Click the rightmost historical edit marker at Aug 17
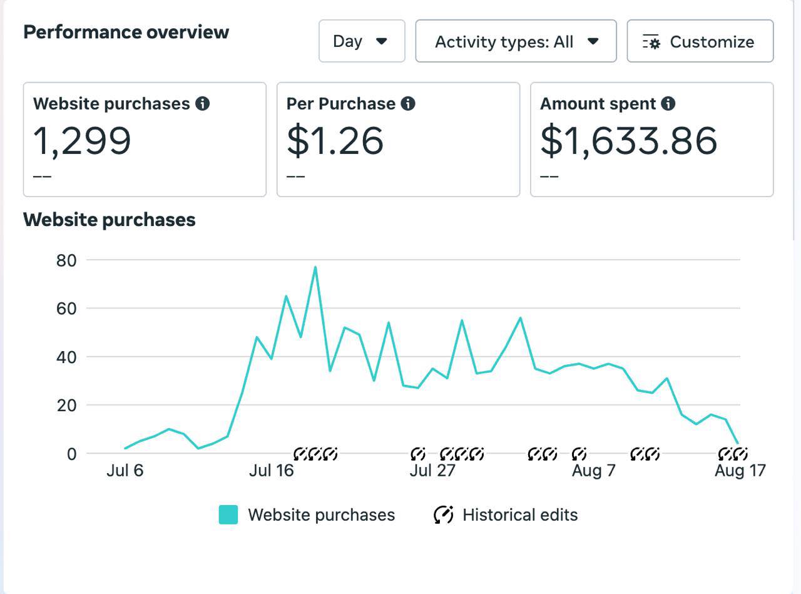Image resolution: width=801 pixels, height=594 pixels. click(x=742, y=454)
